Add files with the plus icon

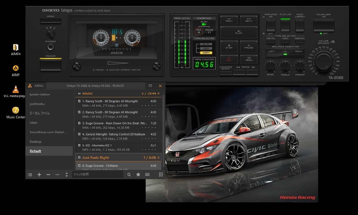tap(39, 174)
